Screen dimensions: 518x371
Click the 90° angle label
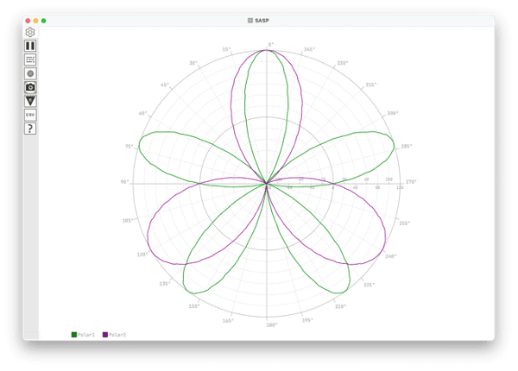point(124,182)
